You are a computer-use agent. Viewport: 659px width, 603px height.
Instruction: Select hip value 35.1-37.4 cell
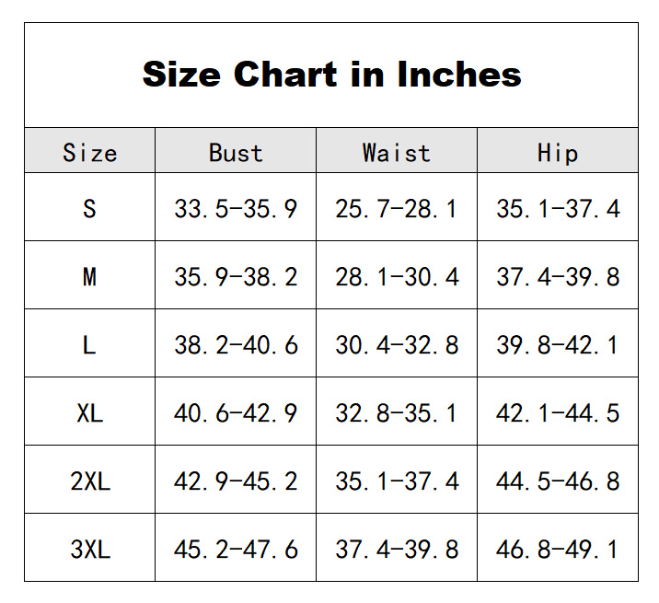(558, 207)
